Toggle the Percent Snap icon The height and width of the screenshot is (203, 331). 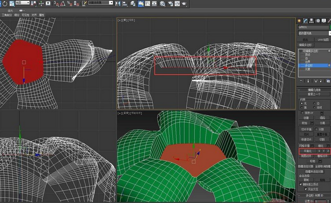[x=70, y=4]
